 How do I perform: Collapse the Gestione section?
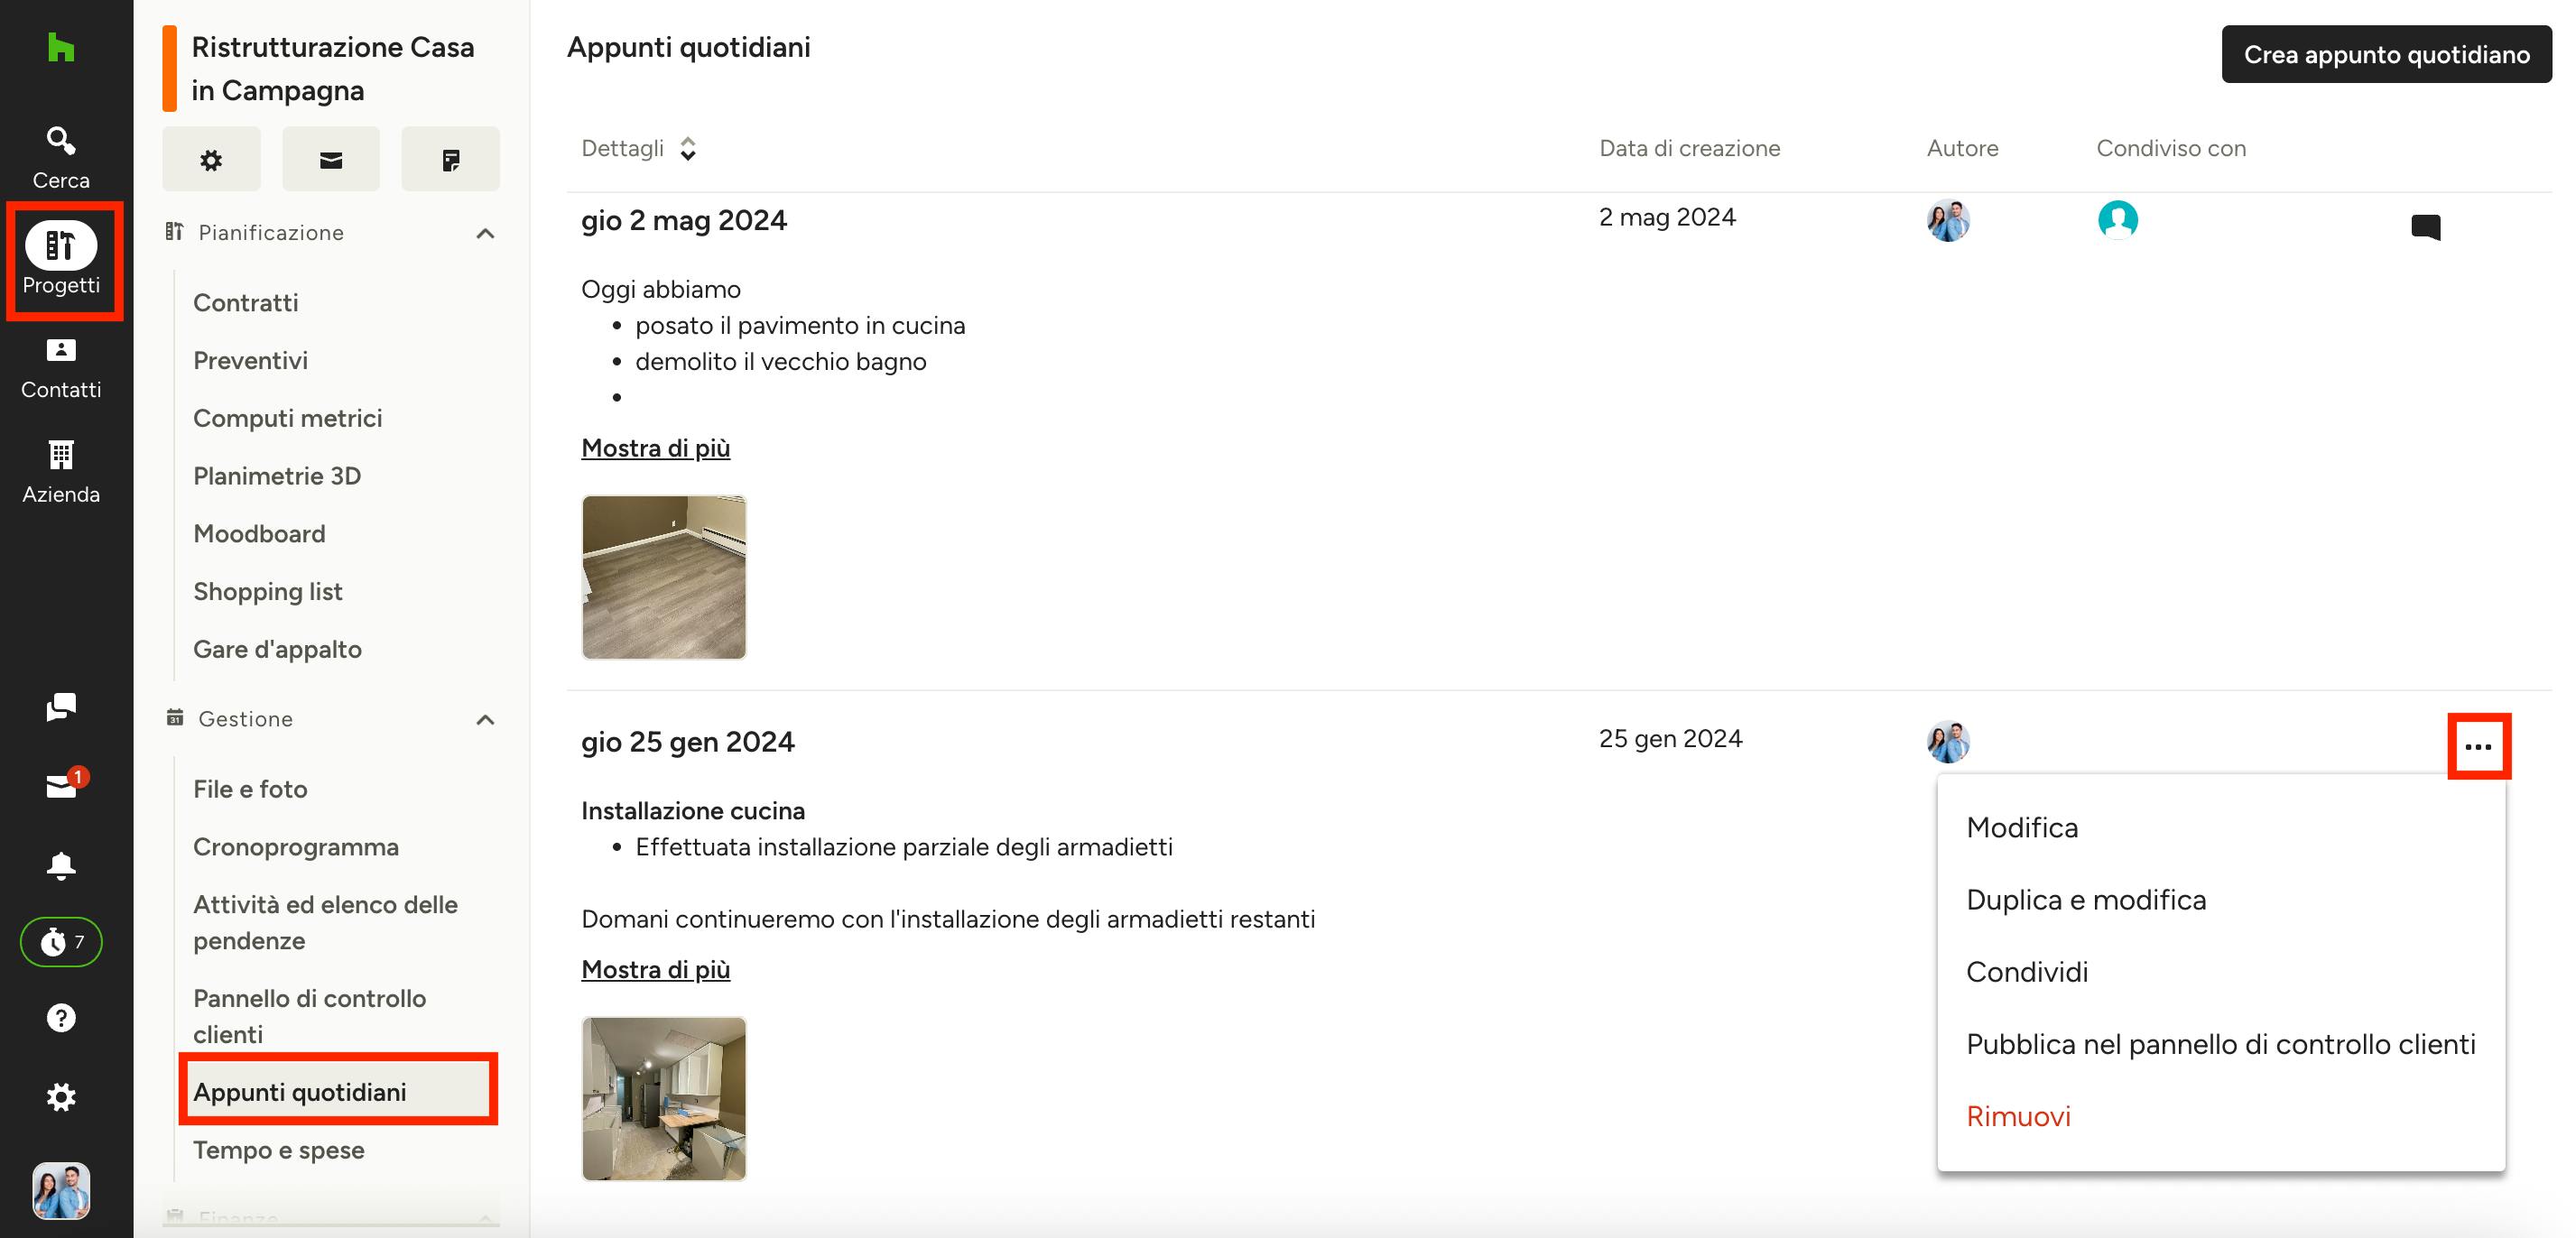coord(485,719)
